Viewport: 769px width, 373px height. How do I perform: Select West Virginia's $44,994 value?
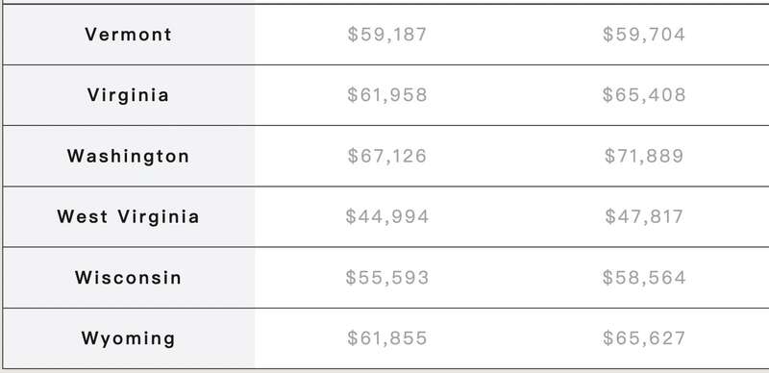pyautogui.click(x=387, y=216)
